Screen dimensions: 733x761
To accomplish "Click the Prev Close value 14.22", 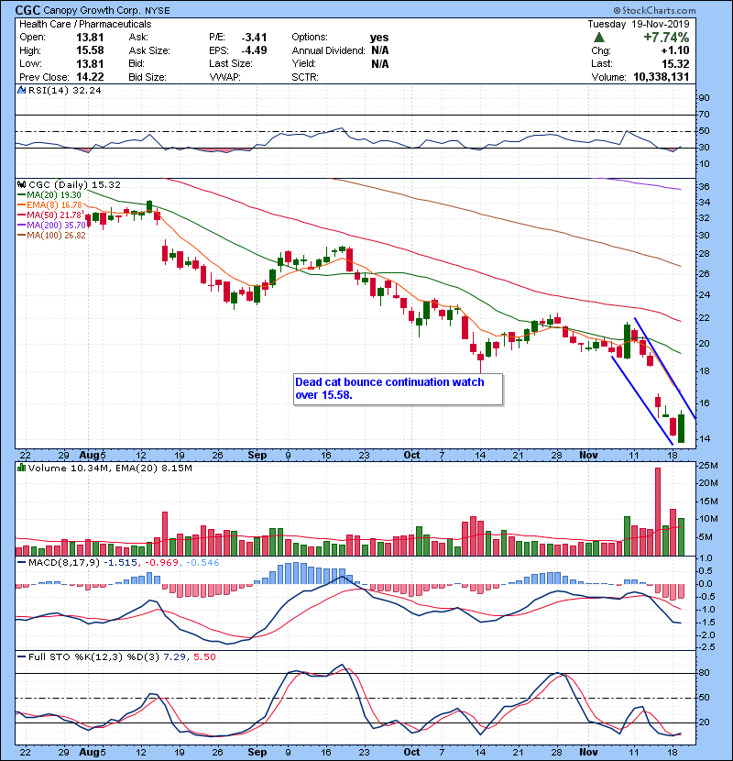I will 90,77.
